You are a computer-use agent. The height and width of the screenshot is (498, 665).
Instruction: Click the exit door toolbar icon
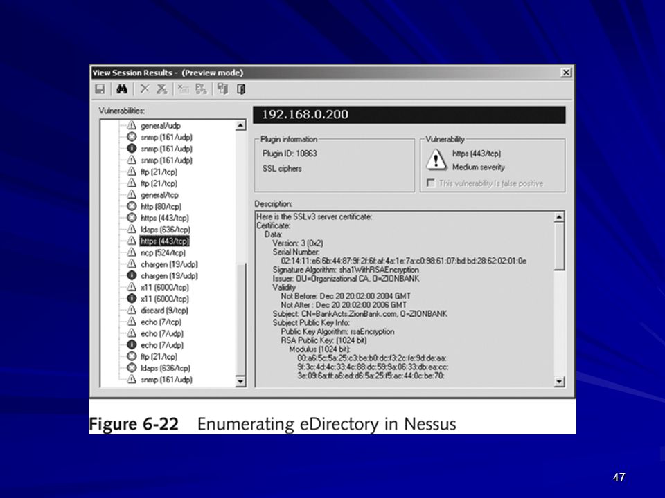(x=241, y=89)
